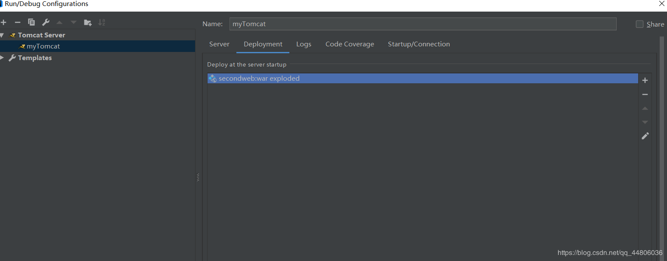Screen dimensions: 667x261
Task: Open the Startup/Connection tab
Action: click(419, 44)
